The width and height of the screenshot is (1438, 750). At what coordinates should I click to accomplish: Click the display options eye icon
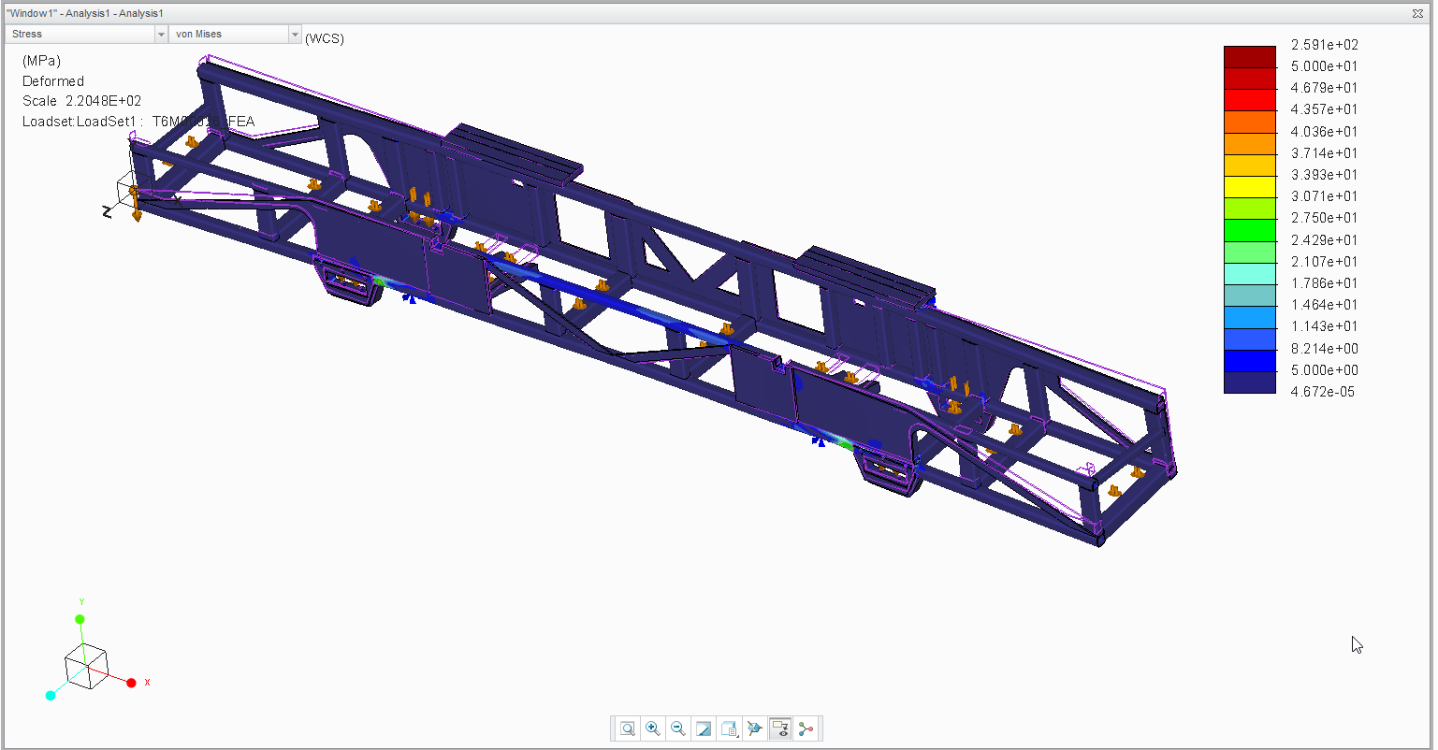(x=780, y=730)
